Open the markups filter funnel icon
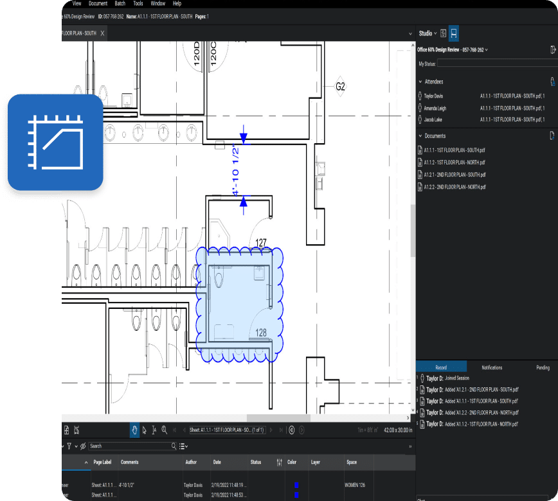The height and width of the screenshot is (501, 558). coord(69,446)
